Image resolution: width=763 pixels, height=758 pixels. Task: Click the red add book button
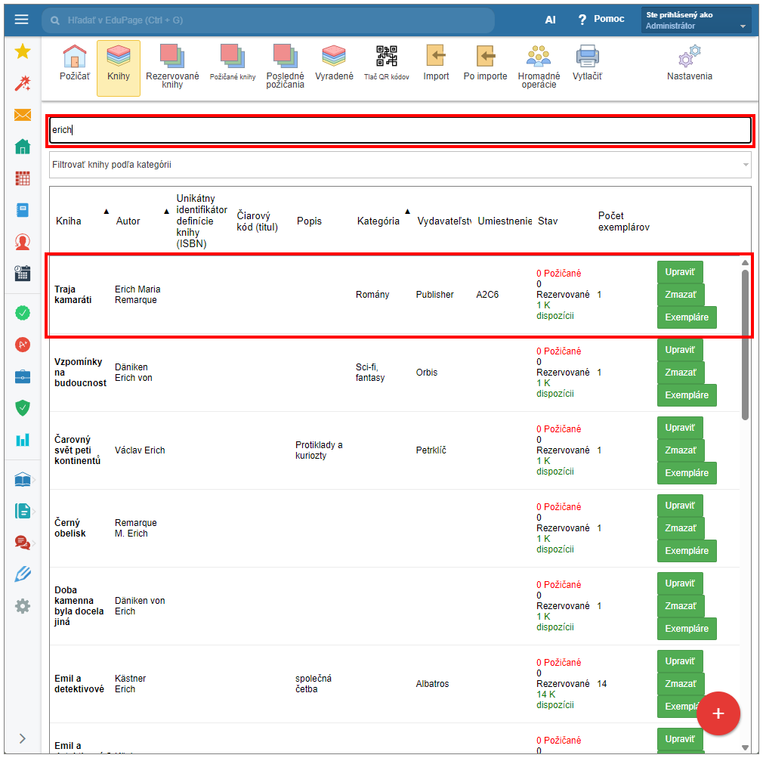click(x=718, y=713)
